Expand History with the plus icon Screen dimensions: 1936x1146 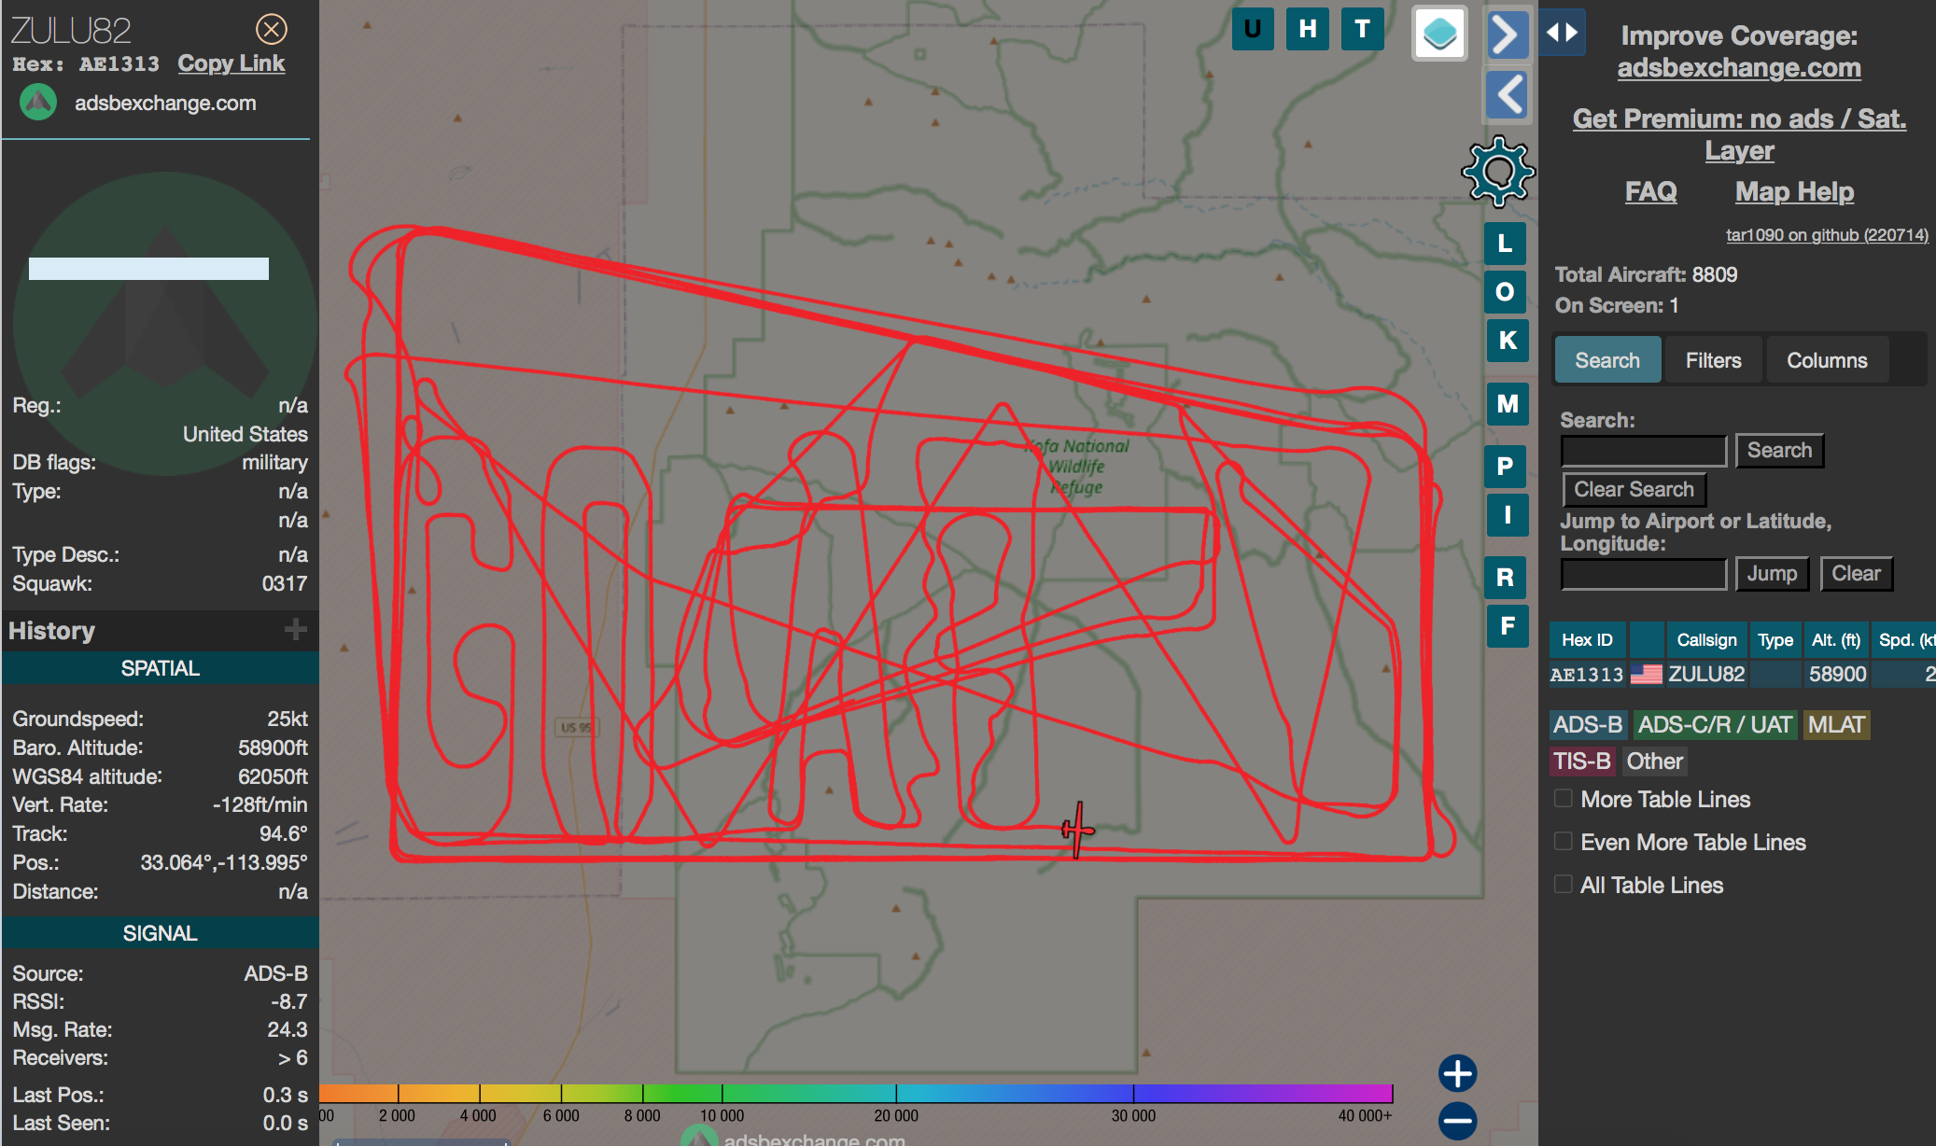coord(295,630)
